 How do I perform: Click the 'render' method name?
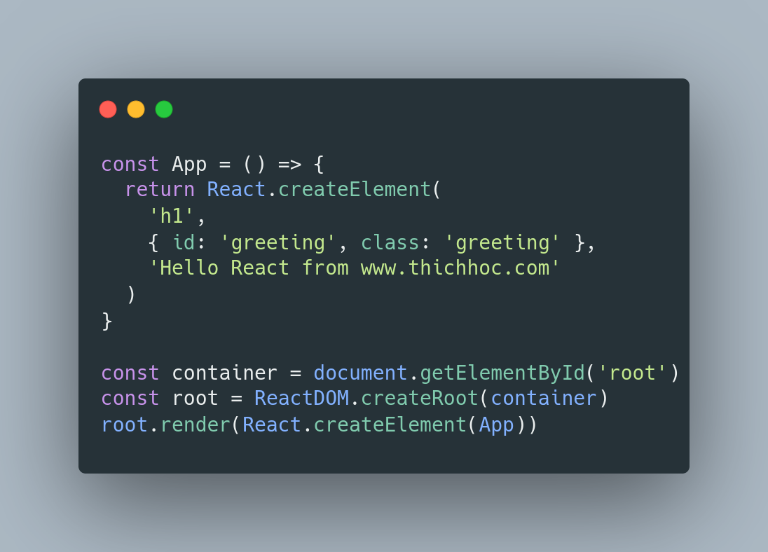click(x=195, y=425)
